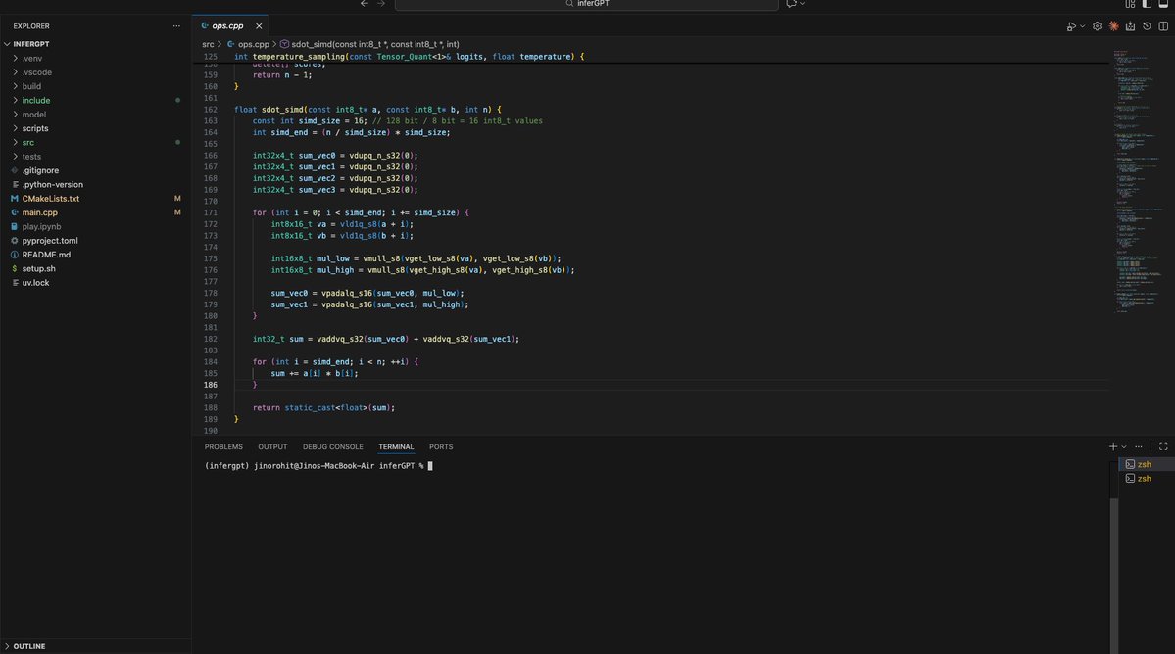Viewport: 1175px width, 654px height.
Task: Select the second zsh terminal instance
Action: pos(1146,479)
